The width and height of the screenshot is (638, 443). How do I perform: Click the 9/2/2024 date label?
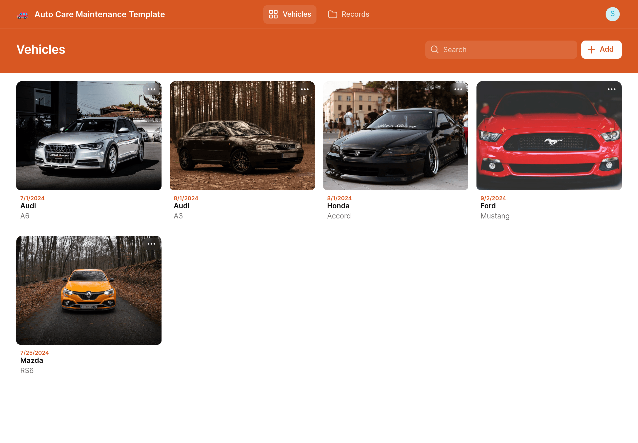tap(493, 198)
